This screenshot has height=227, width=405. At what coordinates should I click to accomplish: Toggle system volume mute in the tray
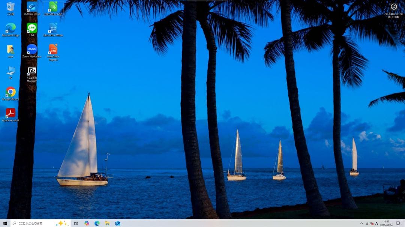coord(371,224)
